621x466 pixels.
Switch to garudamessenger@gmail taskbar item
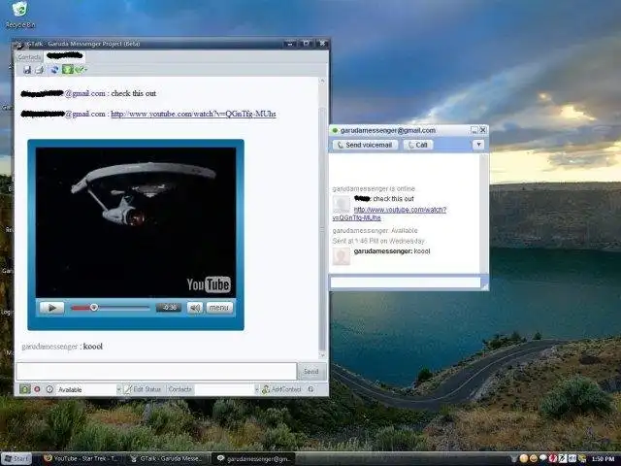click(253, 459)
